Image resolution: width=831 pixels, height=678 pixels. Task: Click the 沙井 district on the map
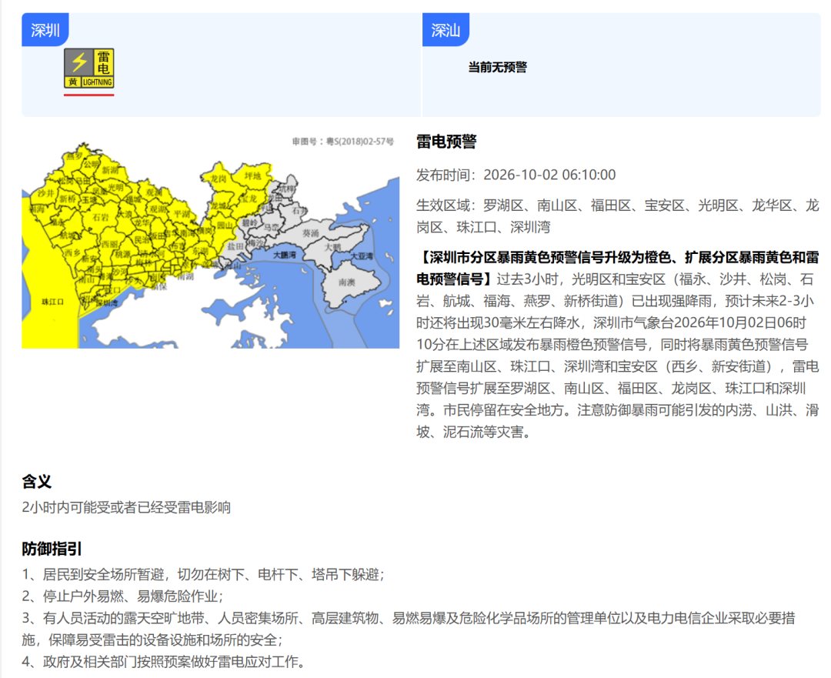point(45,193)
